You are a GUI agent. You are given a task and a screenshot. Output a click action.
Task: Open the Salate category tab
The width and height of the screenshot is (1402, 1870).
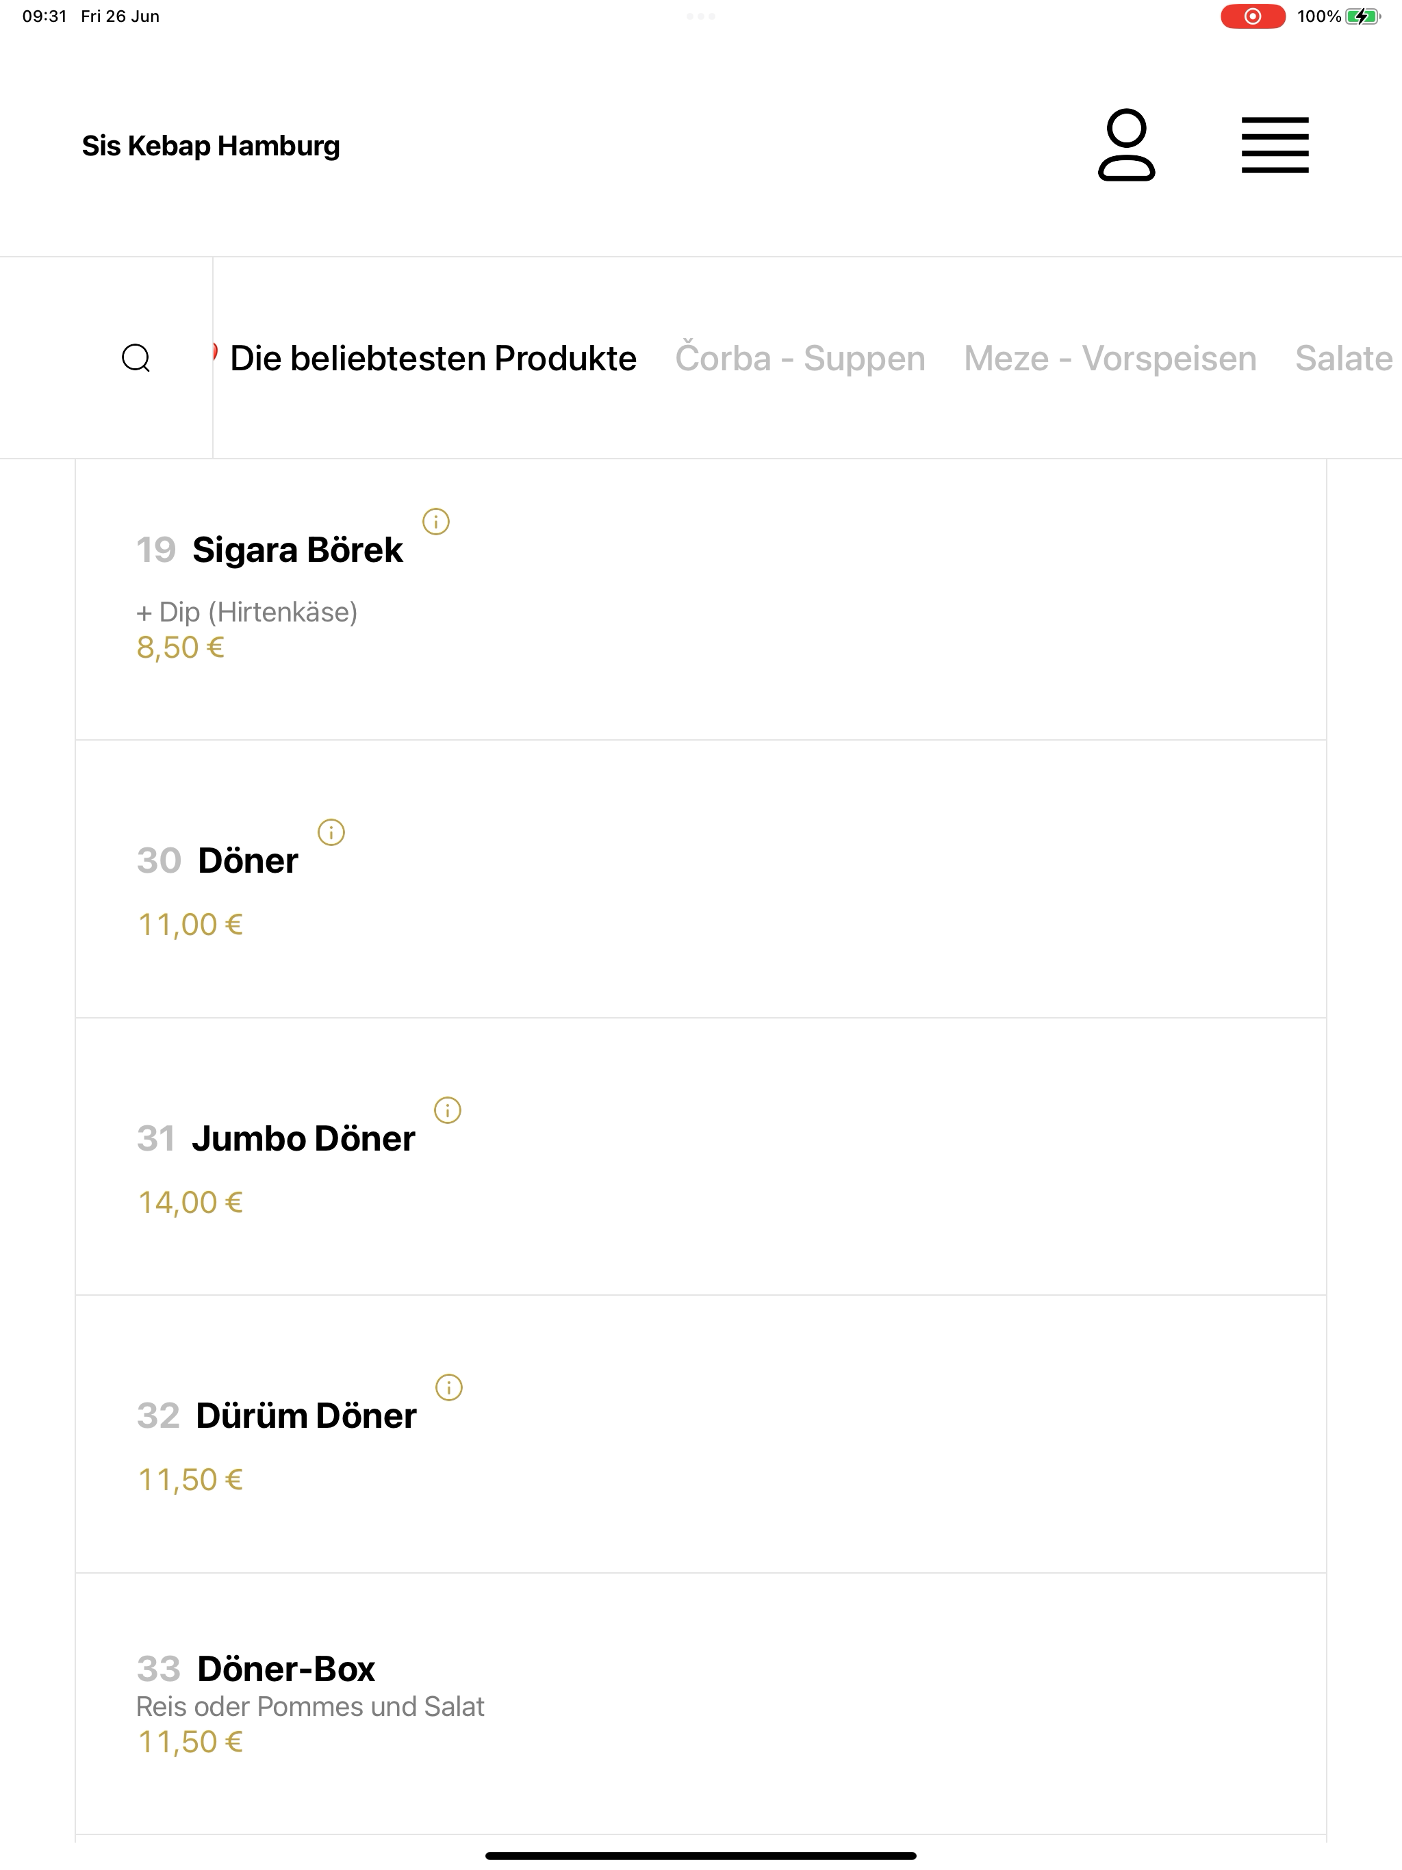tap(1344, 359)
